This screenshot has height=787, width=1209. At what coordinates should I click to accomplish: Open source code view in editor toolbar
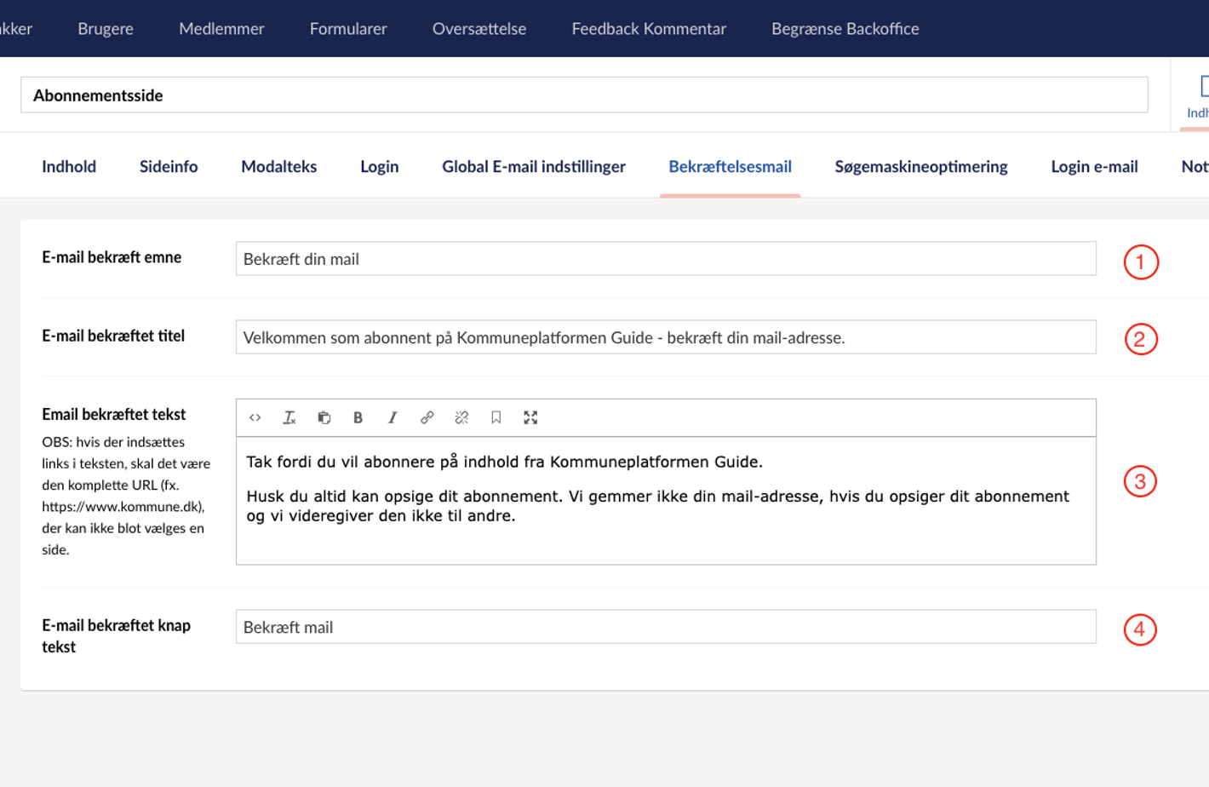click(x=255, y=417)
